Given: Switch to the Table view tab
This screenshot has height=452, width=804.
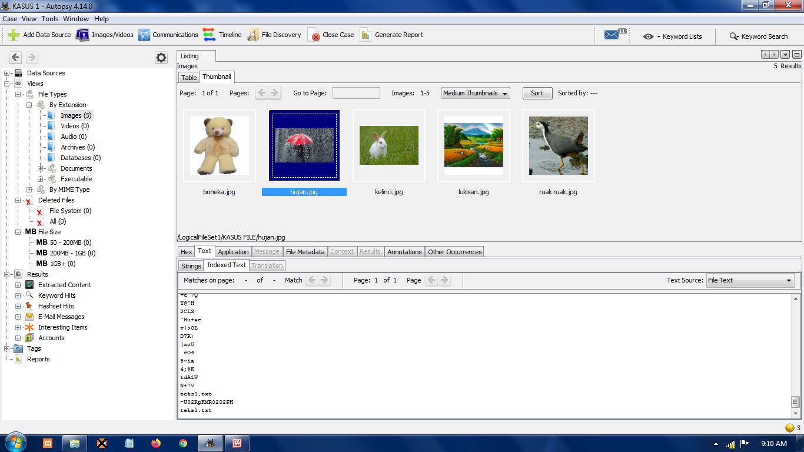Looking at the screenshot, I should pos(189,77).
